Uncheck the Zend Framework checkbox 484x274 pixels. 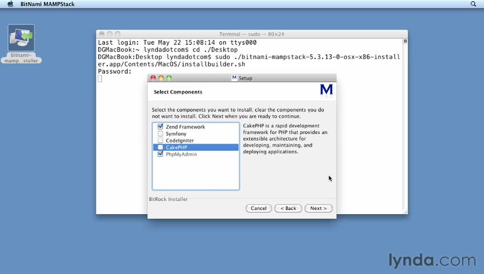pos(160,127)
